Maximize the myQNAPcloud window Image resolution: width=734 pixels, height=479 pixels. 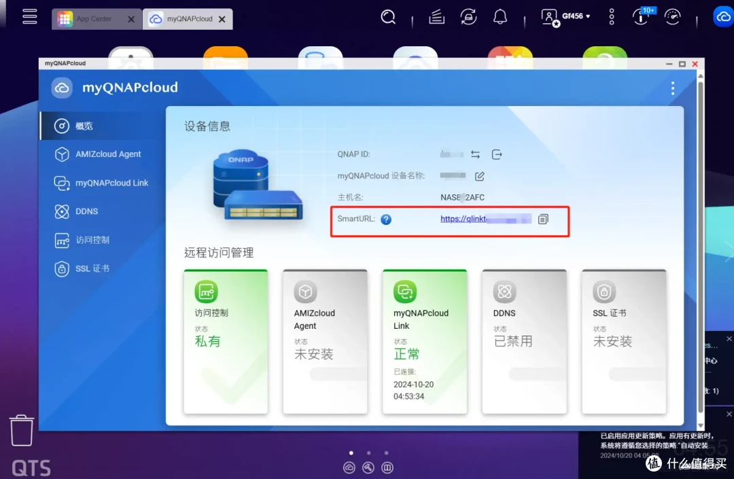pyautogui.click(x=682, y=64)
